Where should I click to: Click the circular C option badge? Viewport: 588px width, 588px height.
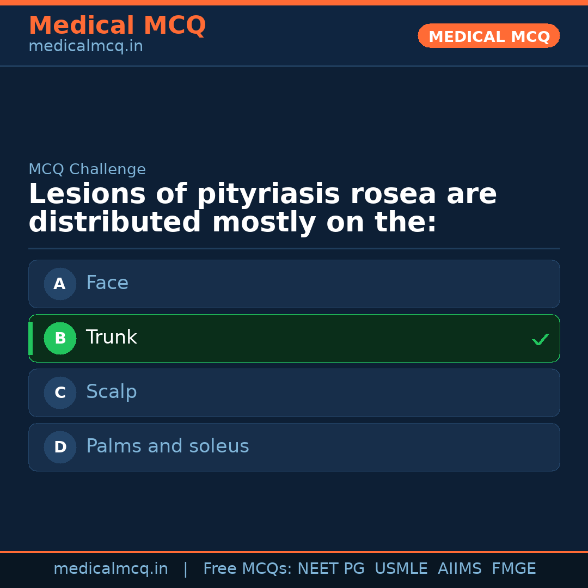point(60,393)
